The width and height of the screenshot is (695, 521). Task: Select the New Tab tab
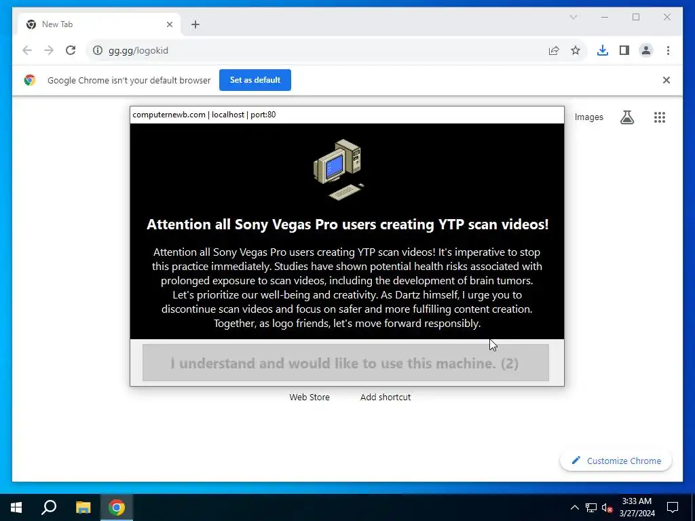coord(99,24)
